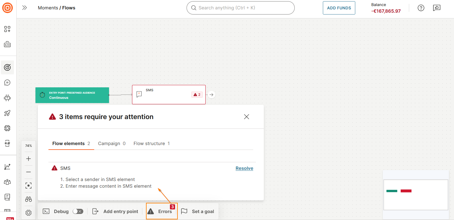Screen dimensions: 454x220
Task: Click the ADD FUNDS button
Action: pyautogui.click(x=339, y=8)
